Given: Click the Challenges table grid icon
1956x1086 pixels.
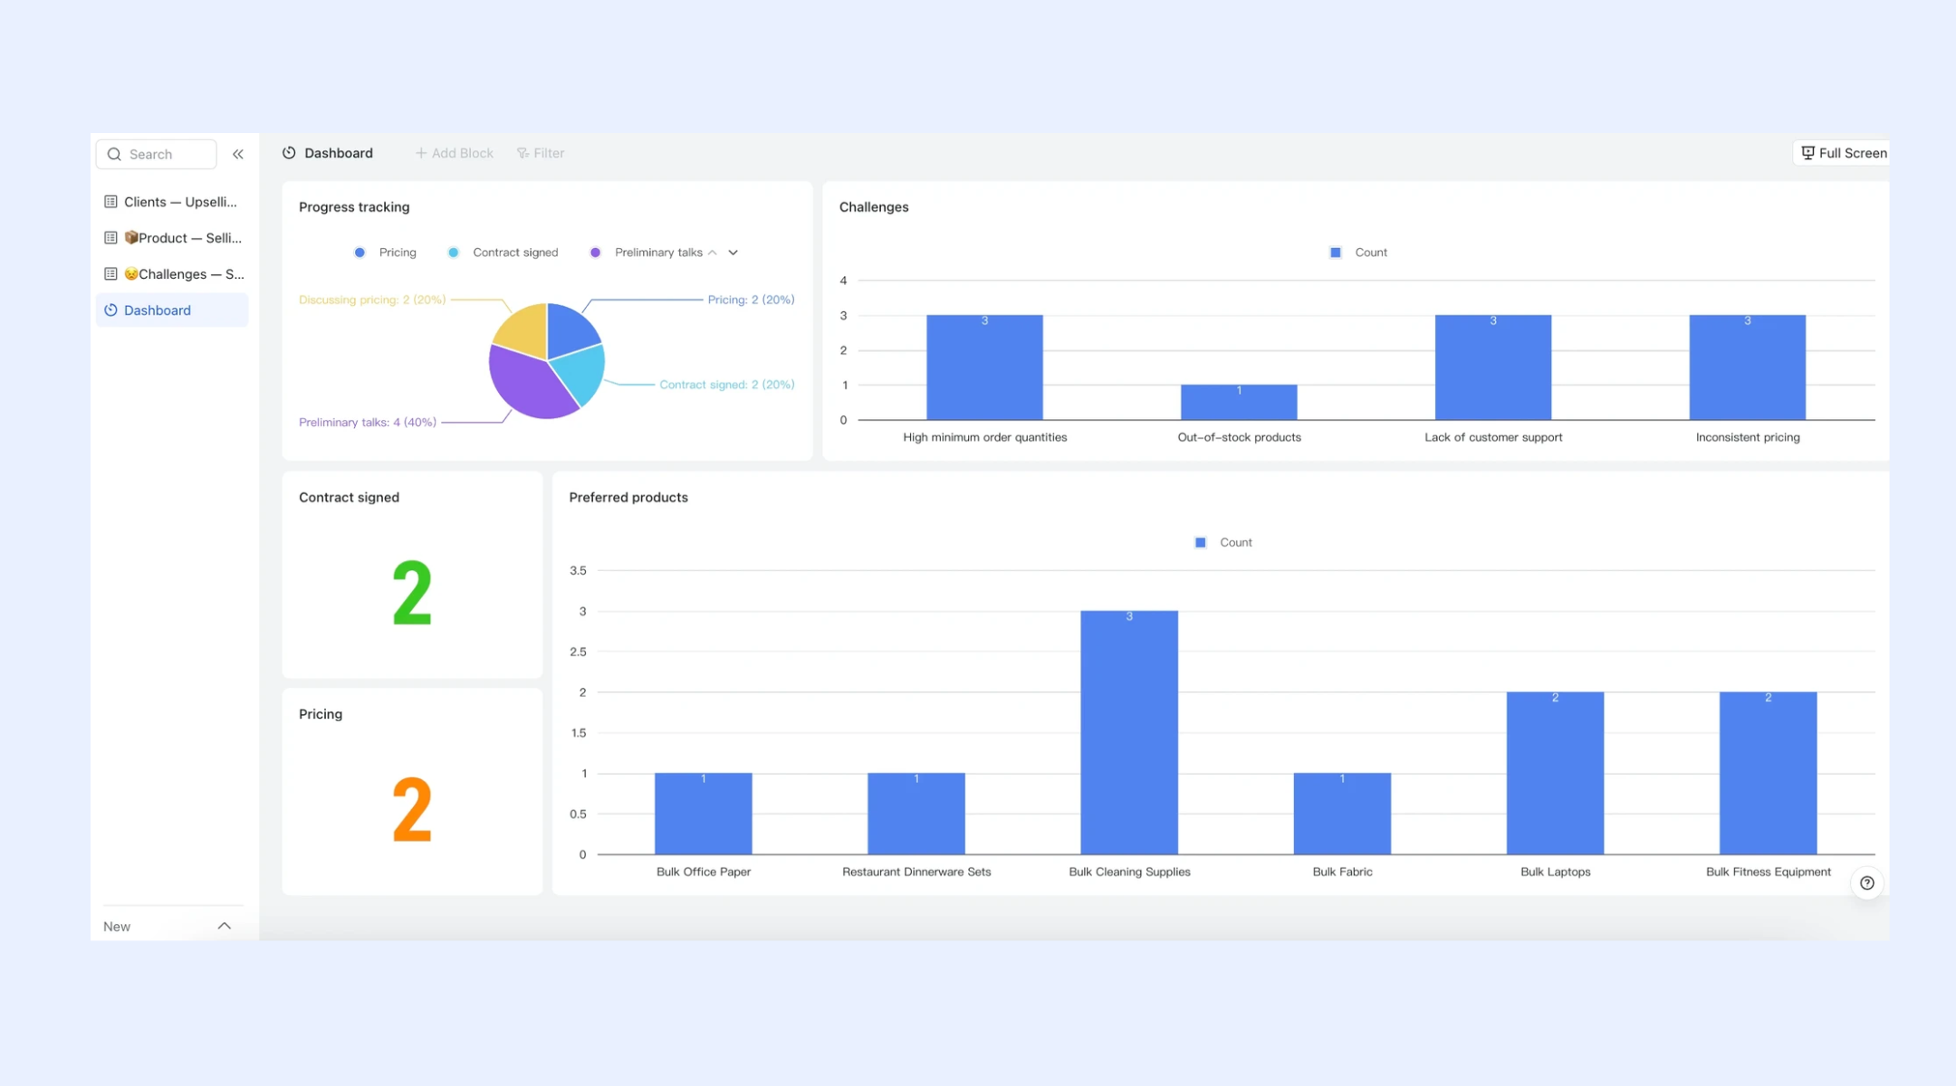Looking at the screenshot, I should (110, 274).
